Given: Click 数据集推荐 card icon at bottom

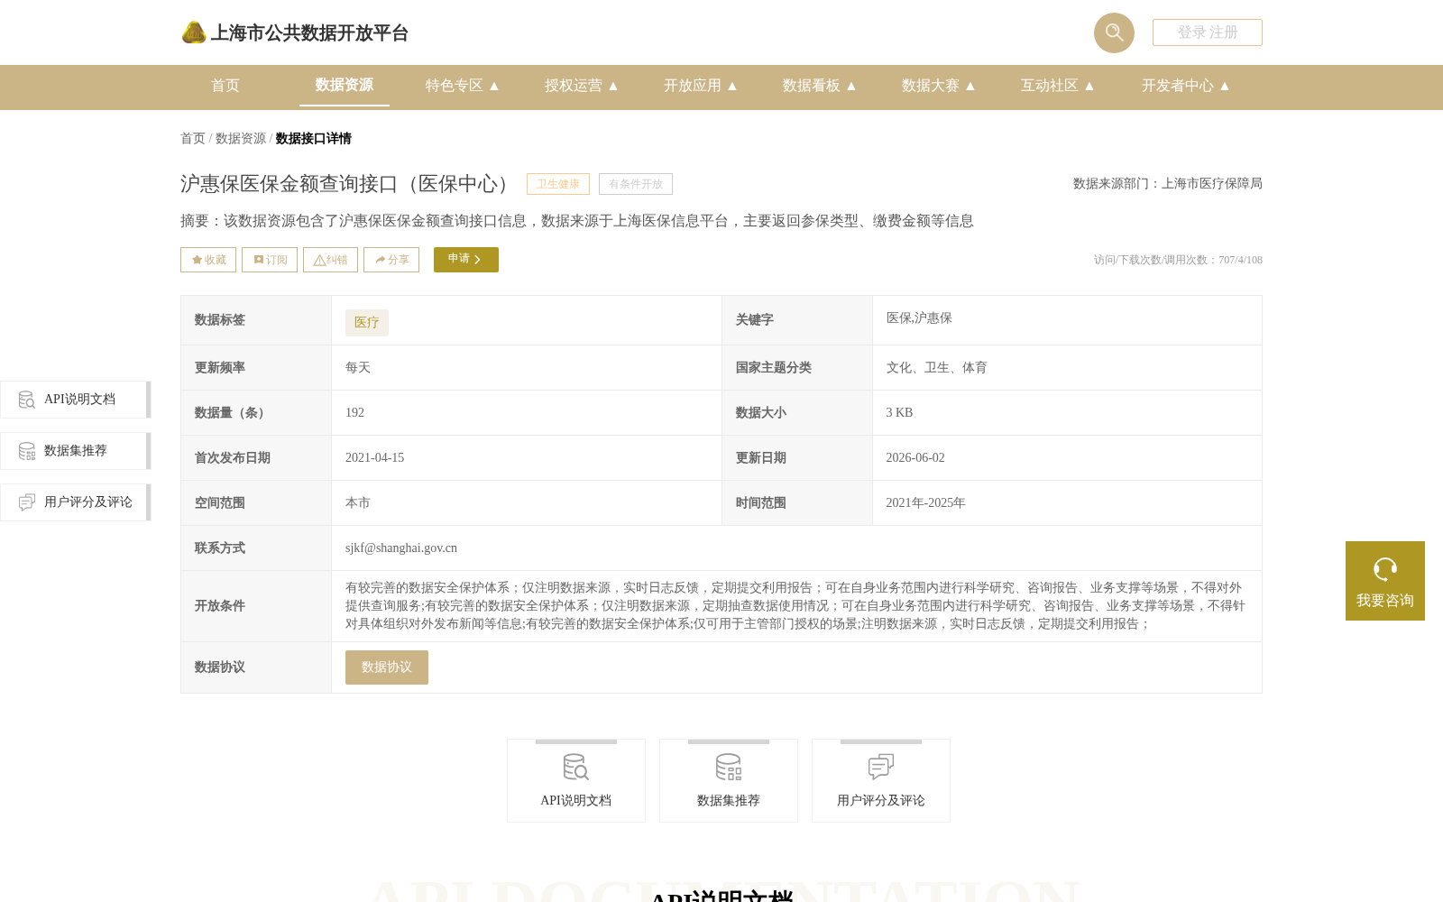Looking at the screenshot, I should click(728, 767).
